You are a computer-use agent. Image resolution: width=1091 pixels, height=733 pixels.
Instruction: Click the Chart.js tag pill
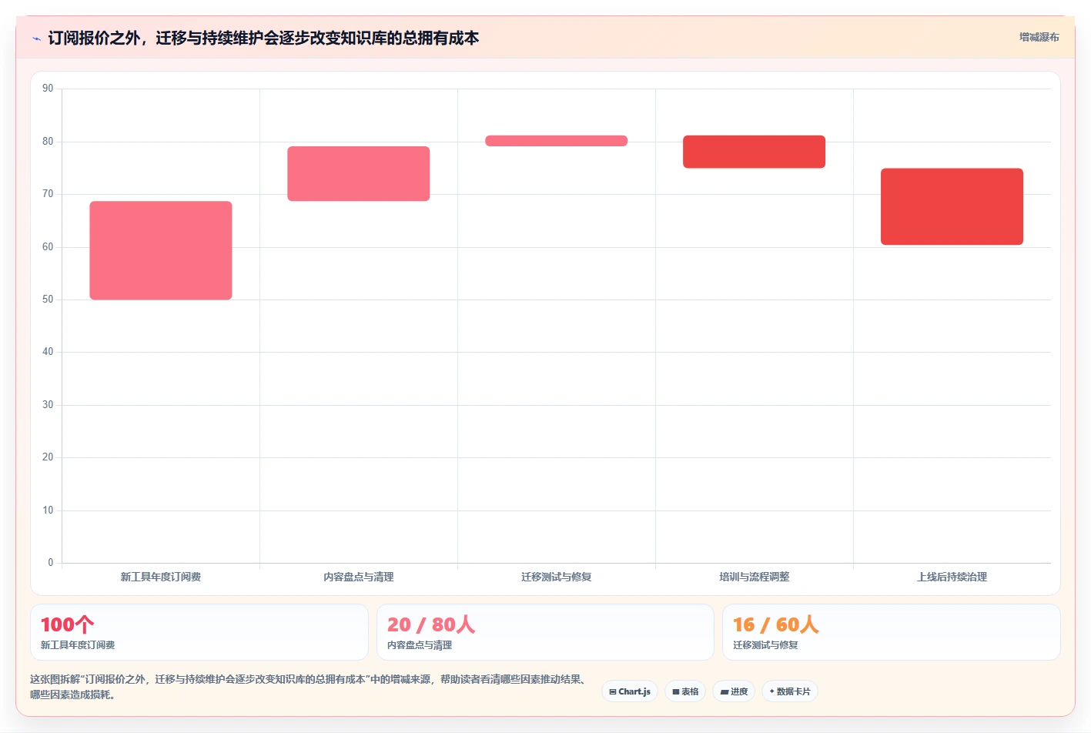coord(630,691)
